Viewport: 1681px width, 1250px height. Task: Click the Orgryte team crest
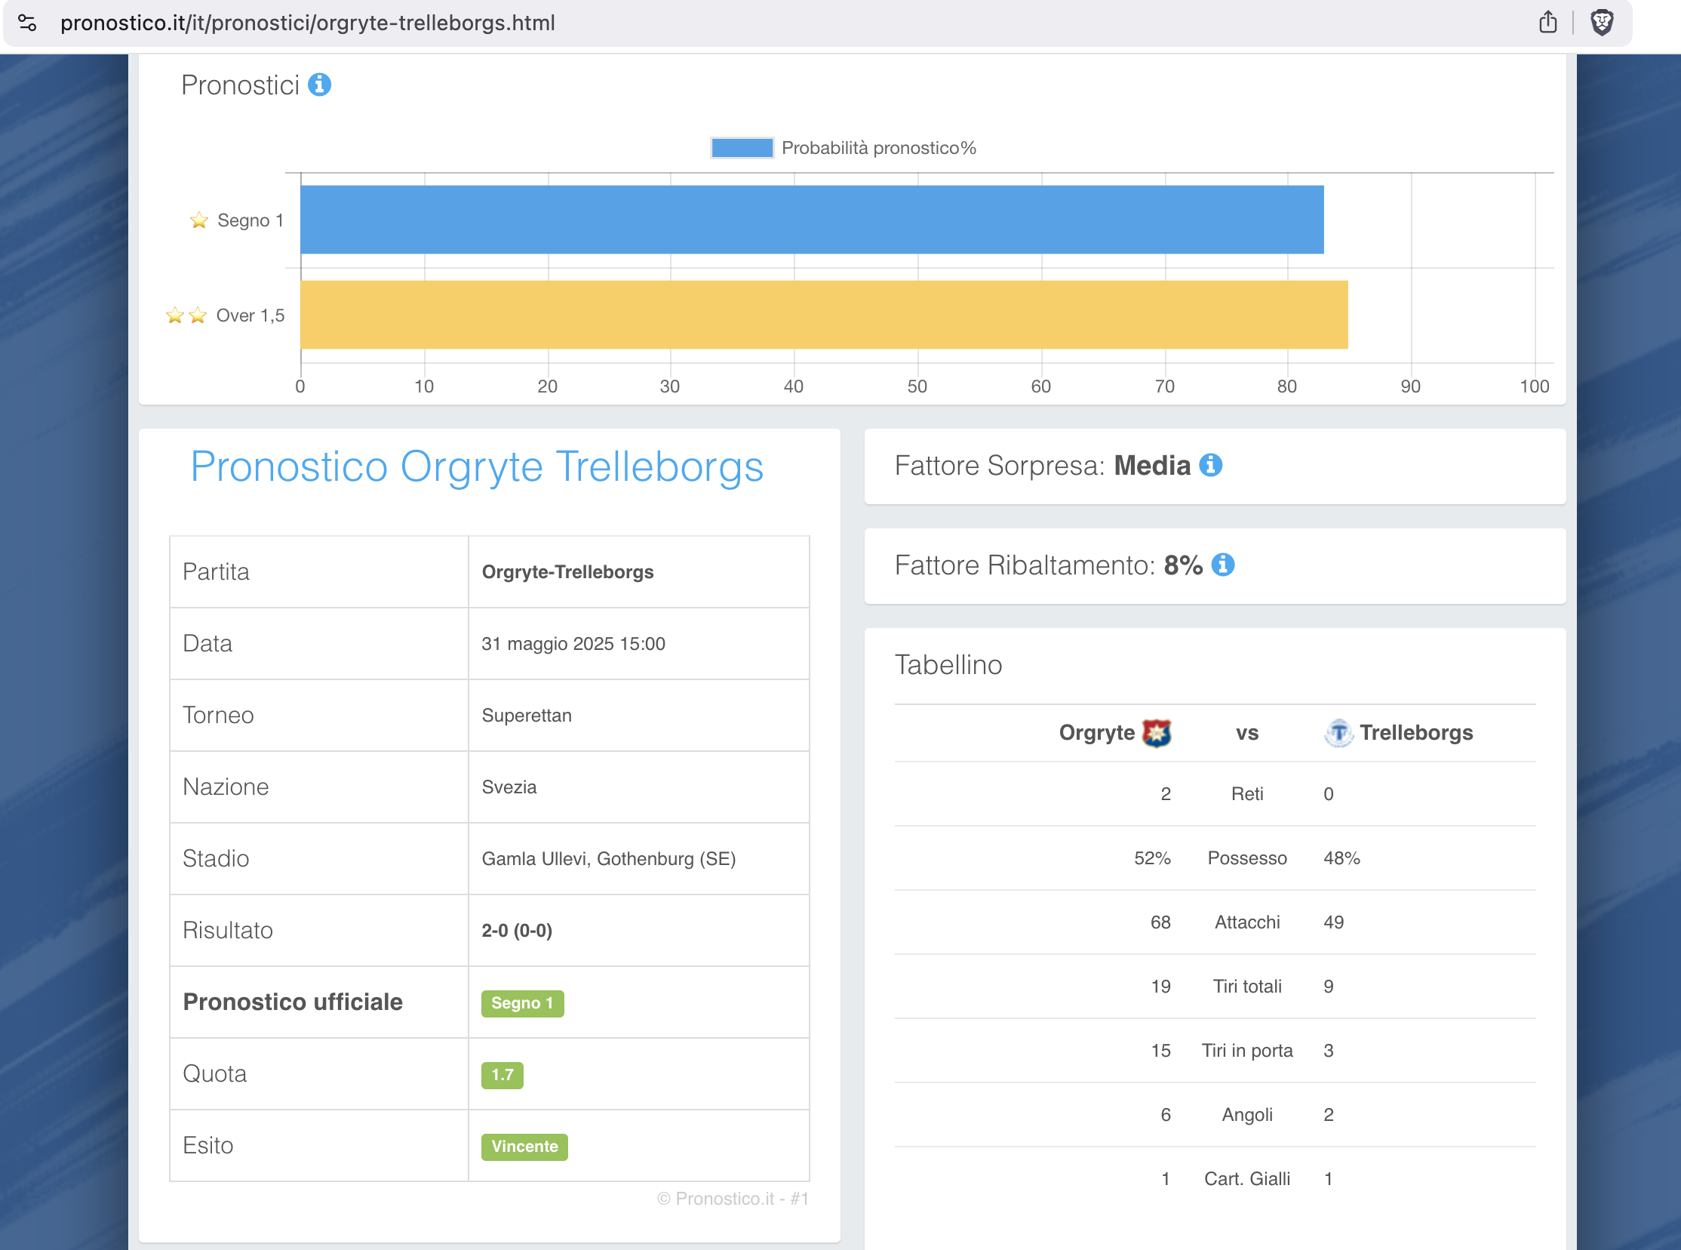coord(1156,732)
